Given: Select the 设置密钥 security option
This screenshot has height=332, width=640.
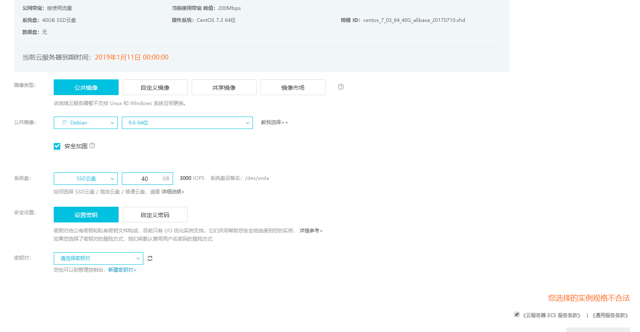Looking at the screenshot, I should 86,215.
